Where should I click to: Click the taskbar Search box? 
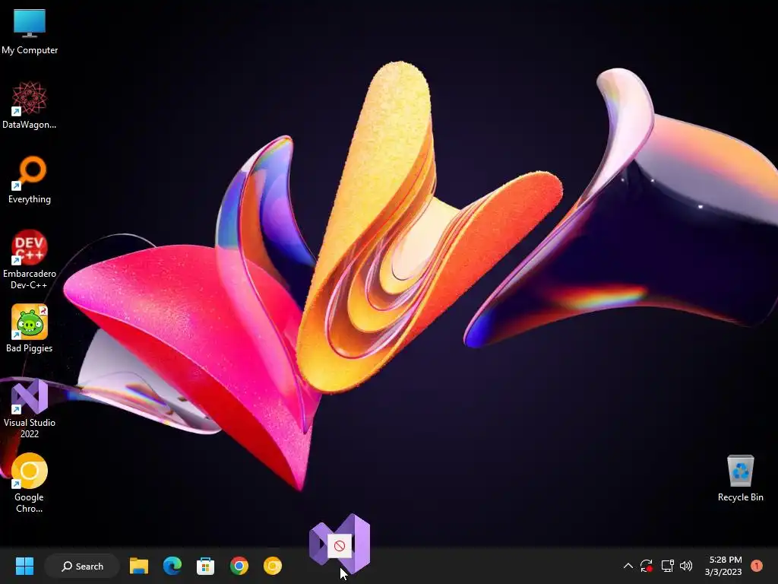point(82,566)
